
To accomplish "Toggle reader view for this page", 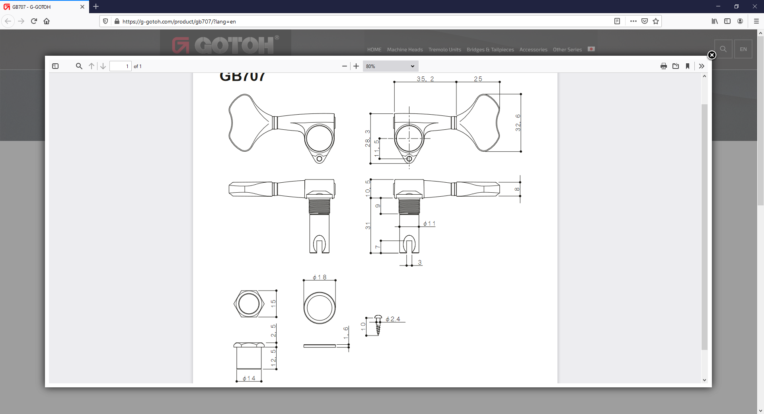I will click(x=617, y=21).
